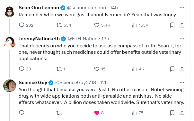The width and height of the screenshot is (194, 121).
Task: Like Seán Ono Lennon's tweet
Action: (x=97, y=25)
